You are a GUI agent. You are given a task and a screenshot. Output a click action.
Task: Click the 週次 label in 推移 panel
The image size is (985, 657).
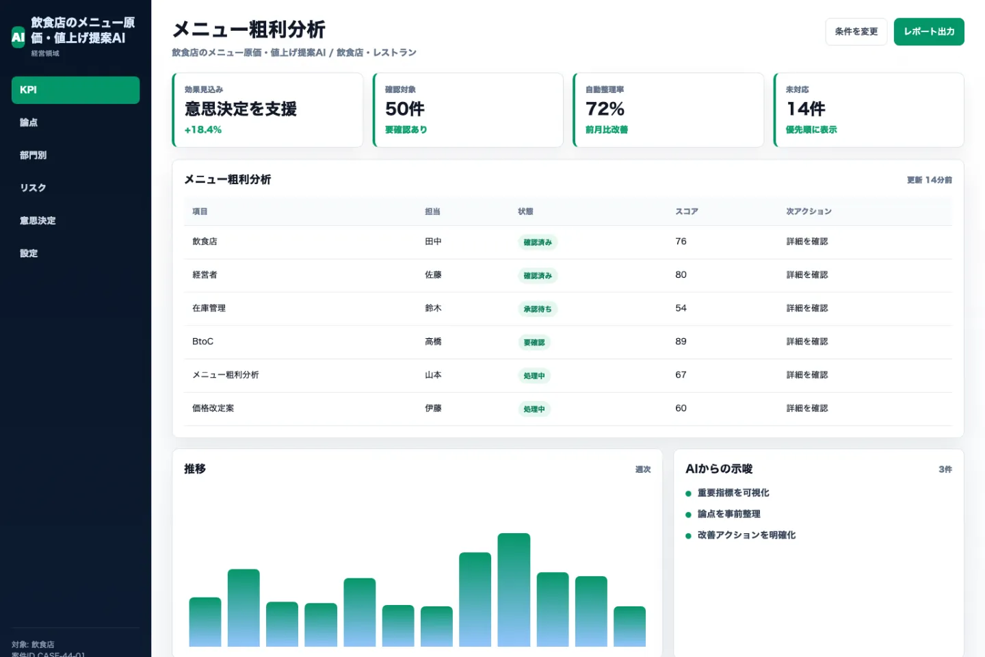tap(643, 469)
